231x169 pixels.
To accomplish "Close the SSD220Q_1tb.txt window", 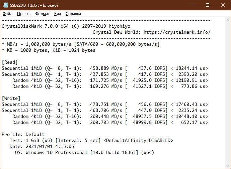I will 223,5.
